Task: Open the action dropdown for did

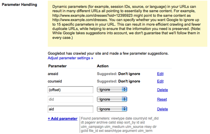Action: [x=112, y=99]
